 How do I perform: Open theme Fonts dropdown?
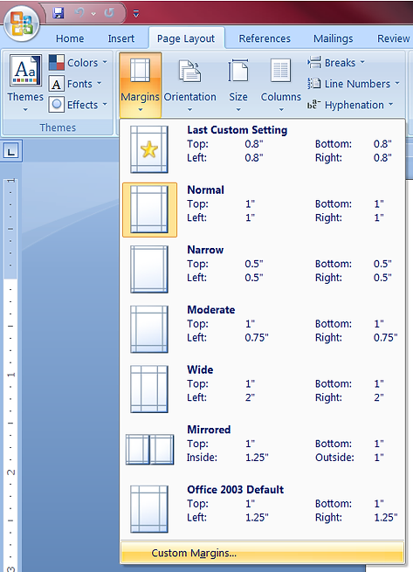(x=75, y=84)
